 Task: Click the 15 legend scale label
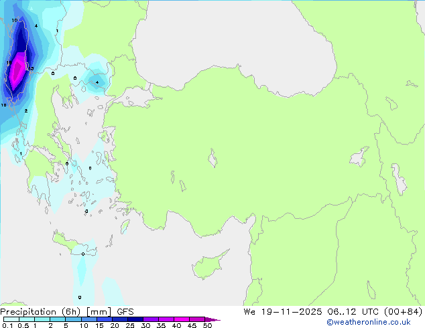click(x=99, y=325)
